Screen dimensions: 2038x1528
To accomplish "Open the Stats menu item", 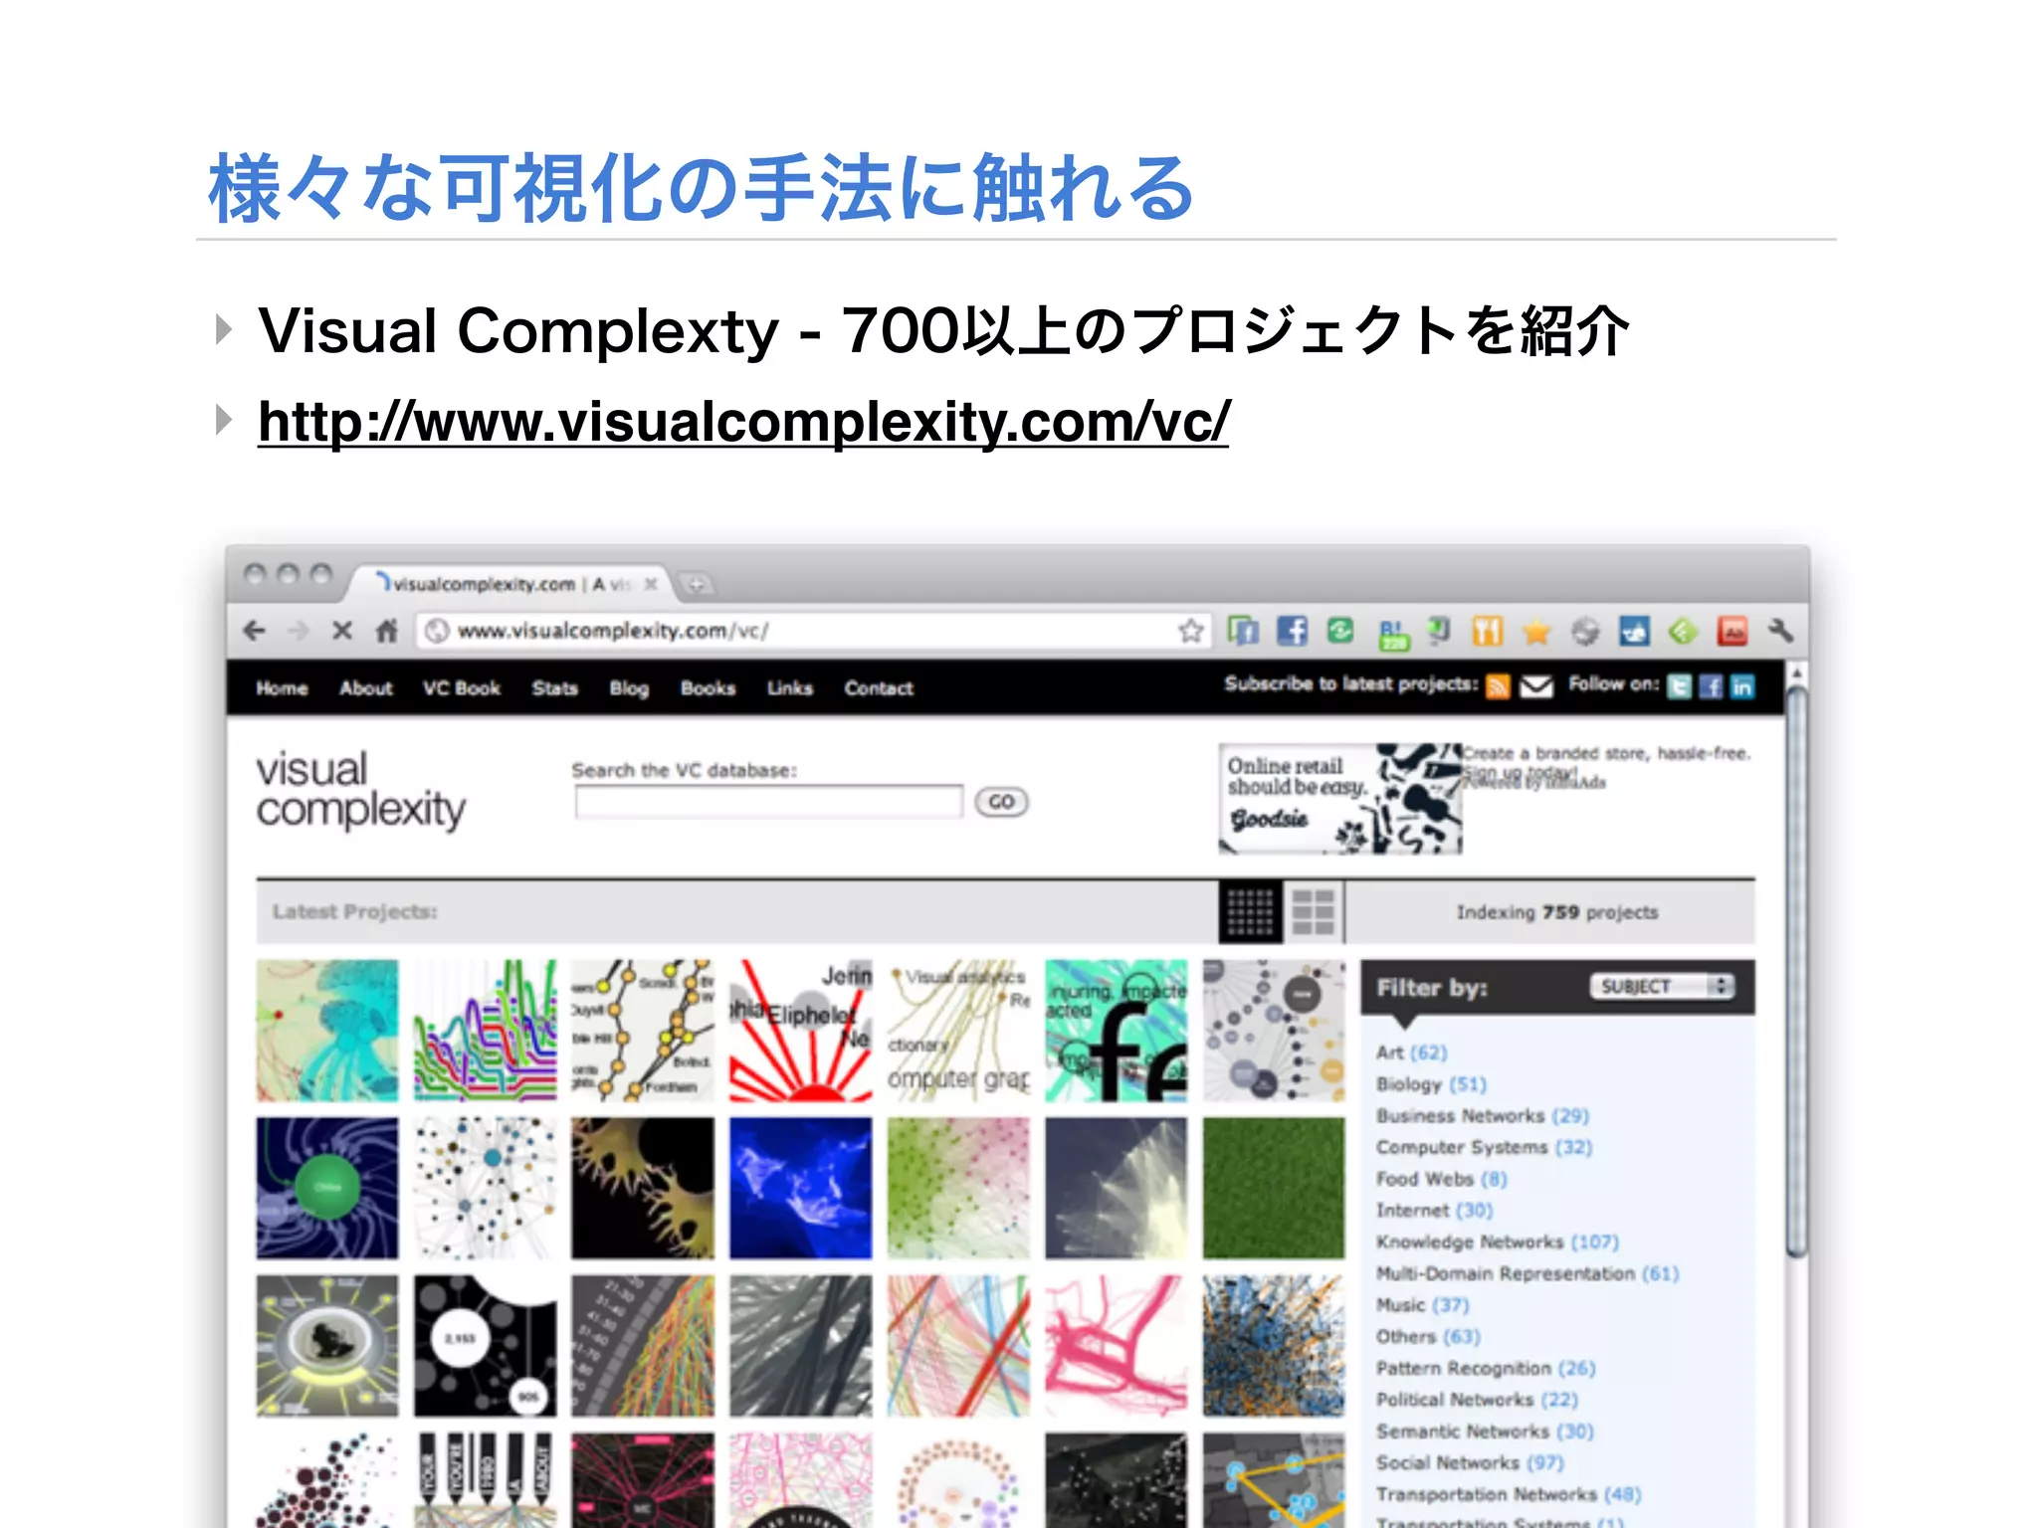I will click(554, 688).
